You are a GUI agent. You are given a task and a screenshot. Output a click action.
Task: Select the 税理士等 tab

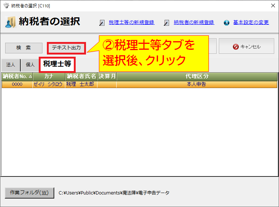(x=57, y=64)
